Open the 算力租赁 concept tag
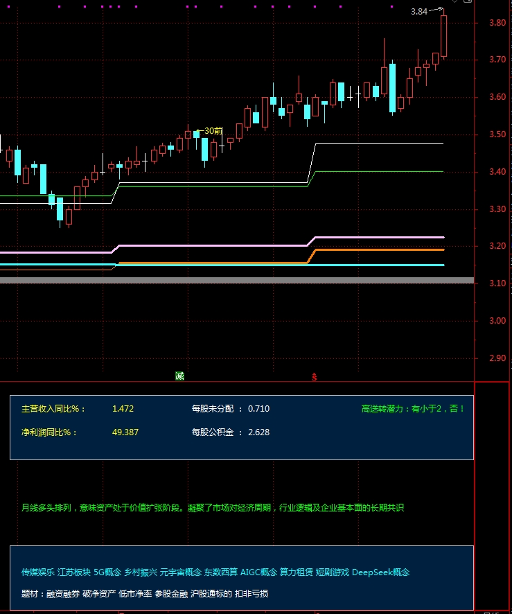This screenshot has width=512, height=614. [297, 572]
